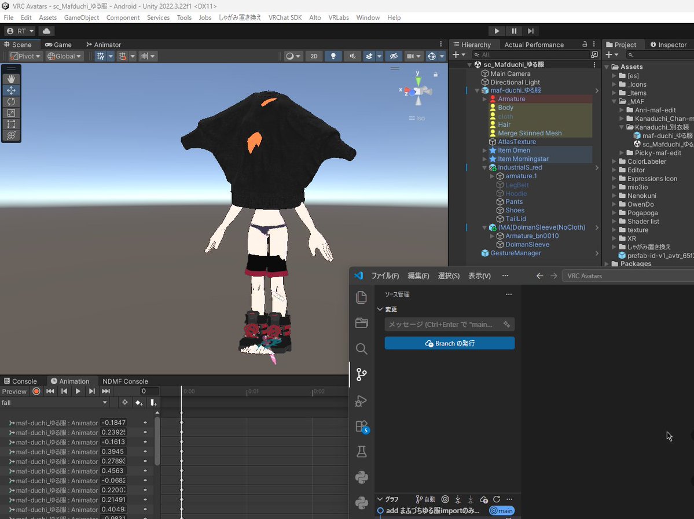This screenshot has height=519, width=694.
Task: Open the Global orientation dropdown
Action: pos(64,56)
